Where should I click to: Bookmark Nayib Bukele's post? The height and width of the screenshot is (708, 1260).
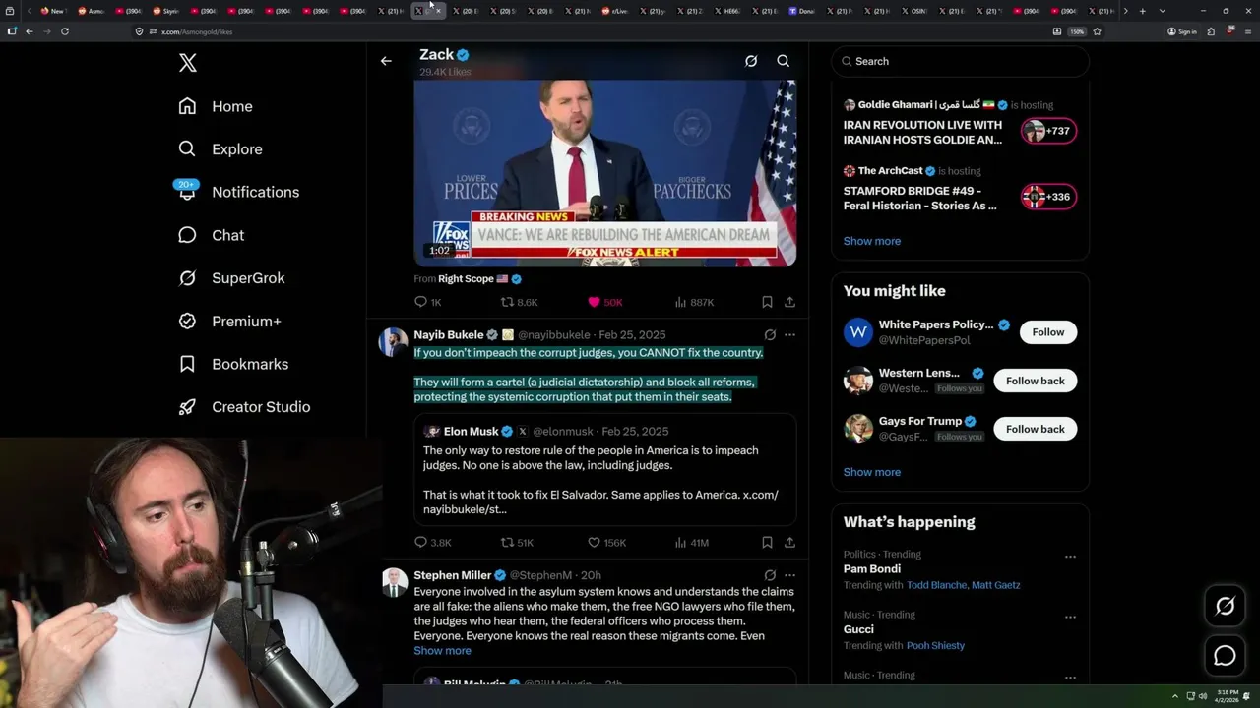(x=767, y=543)
